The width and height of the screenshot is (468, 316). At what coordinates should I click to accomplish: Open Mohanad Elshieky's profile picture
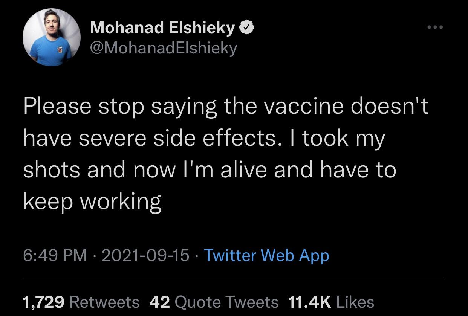(x=52, y=37)
